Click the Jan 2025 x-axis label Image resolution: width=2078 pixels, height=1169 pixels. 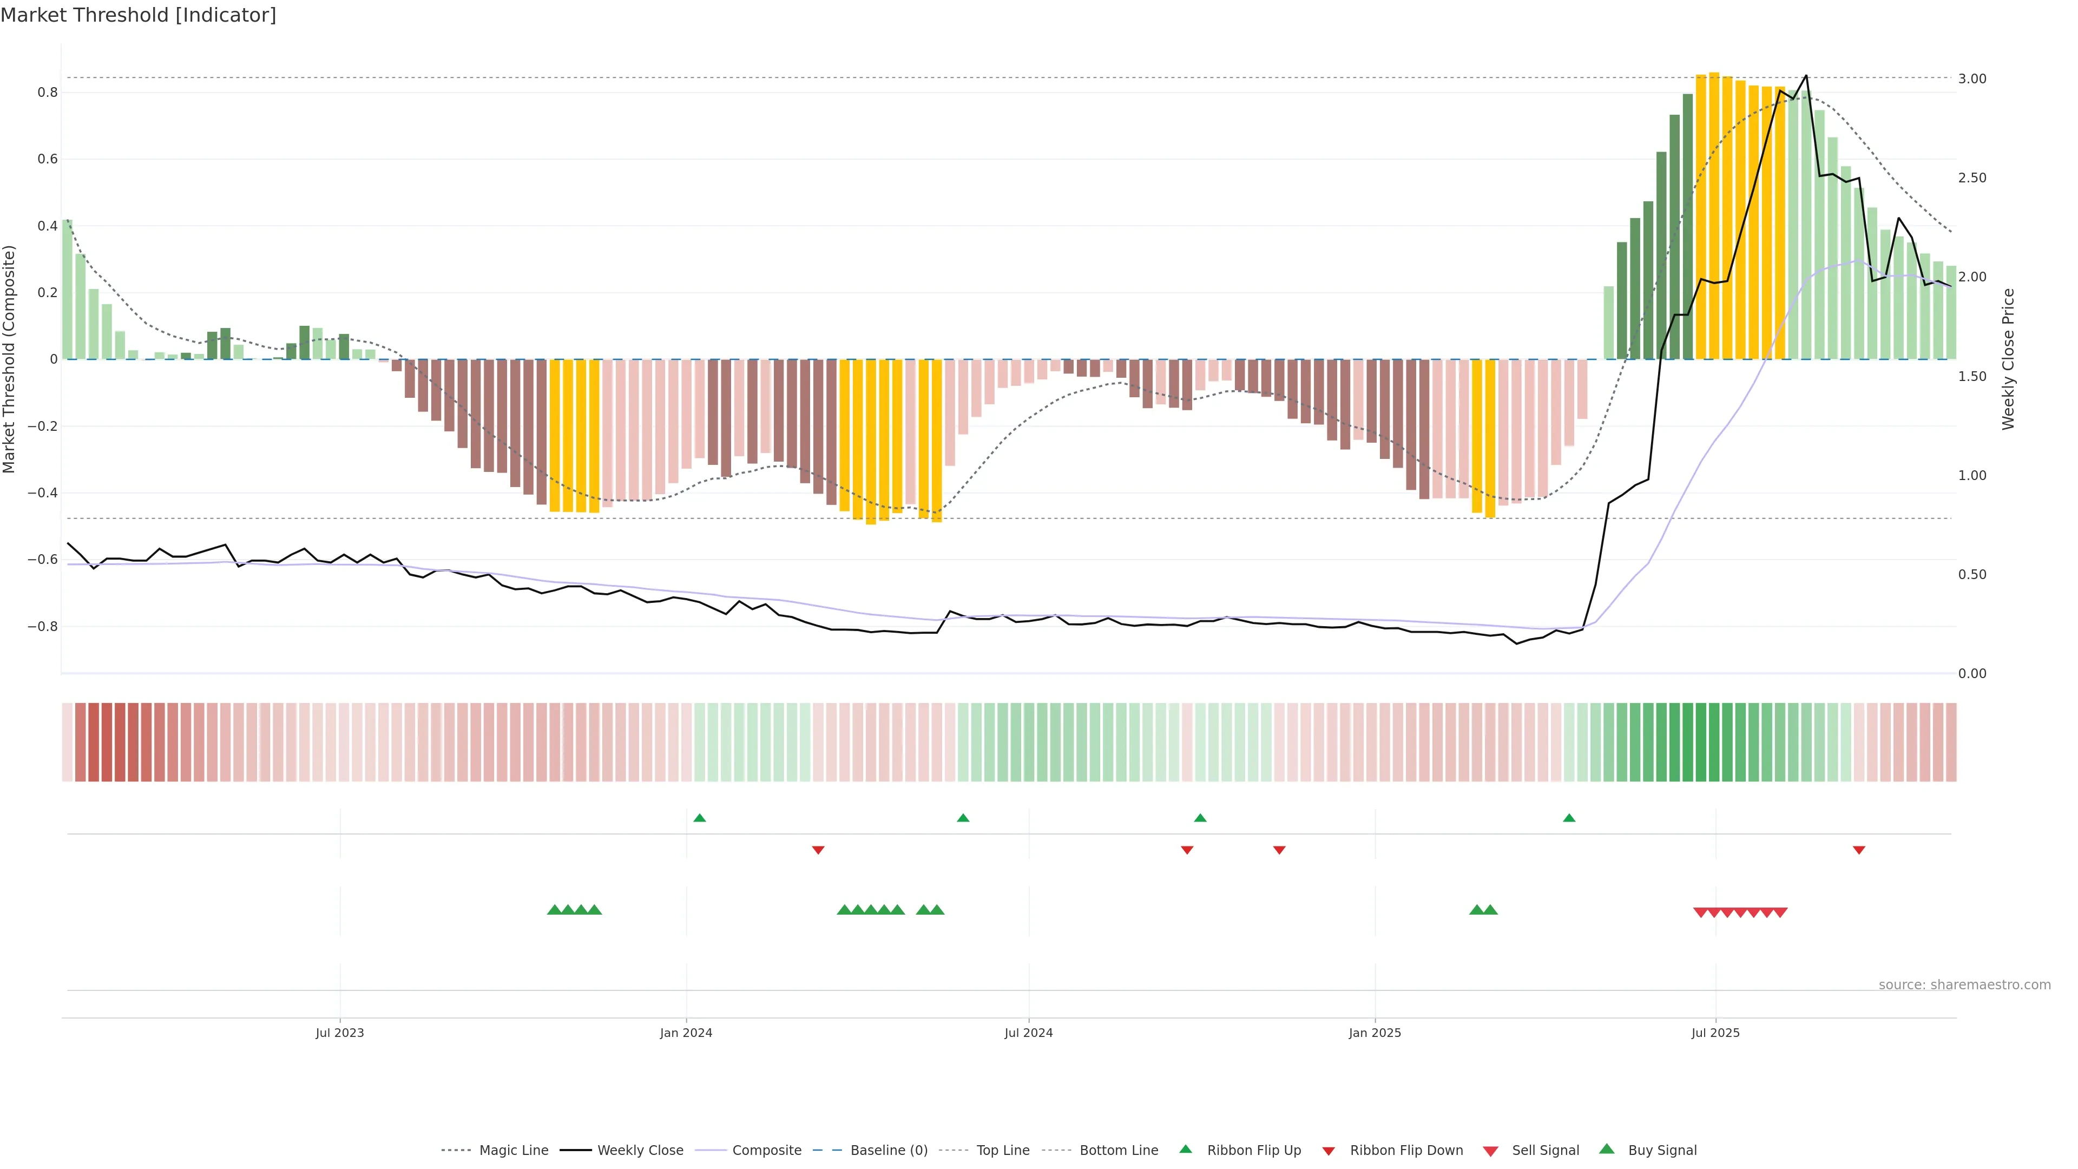tap(1375, 1033)
